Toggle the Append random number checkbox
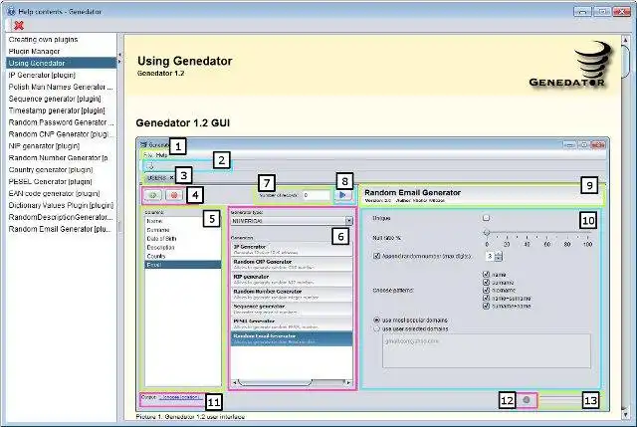637x427 pixels. coord(376,256)
